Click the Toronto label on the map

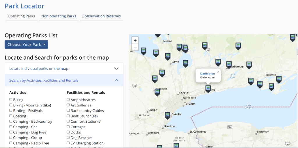[189, 104]
